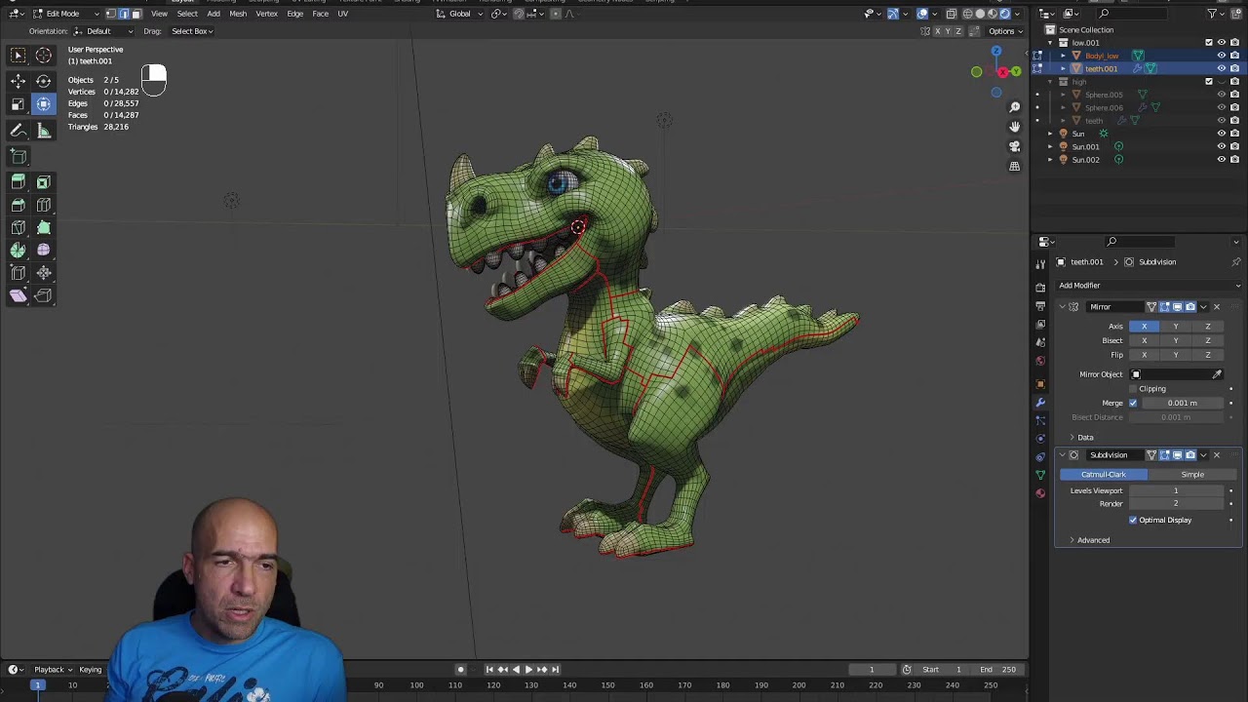1248x702 pixels.
Task: Click the viewport zoom magnifier icon
Action: coord(1014,107)
